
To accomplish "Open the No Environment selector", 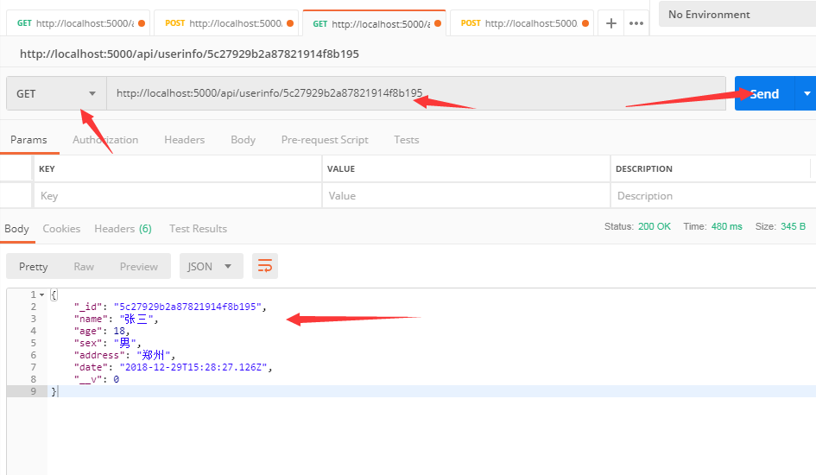I will click(737, 15).
